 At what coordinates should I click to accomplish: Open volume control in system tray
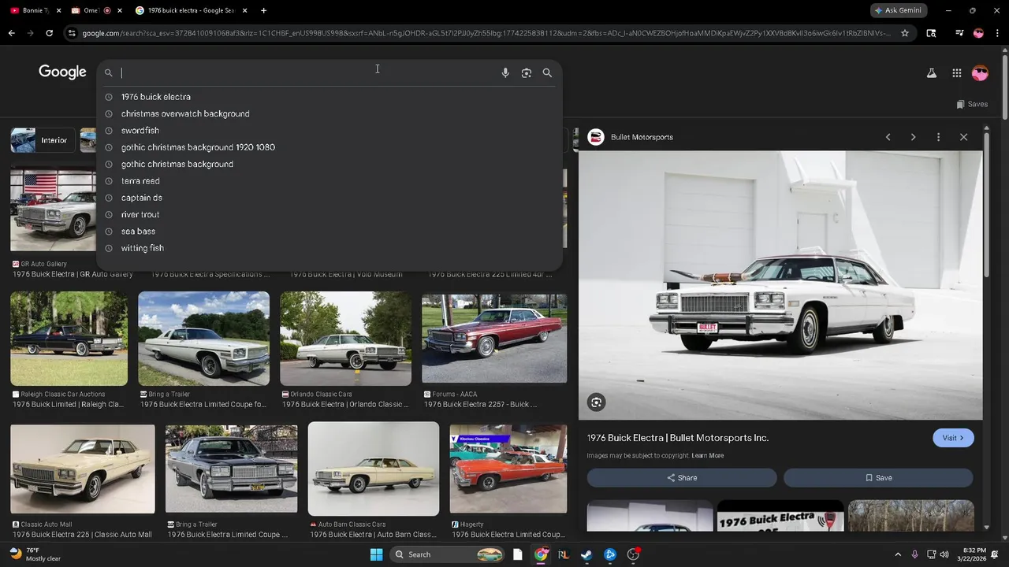(x=944, y=554)
